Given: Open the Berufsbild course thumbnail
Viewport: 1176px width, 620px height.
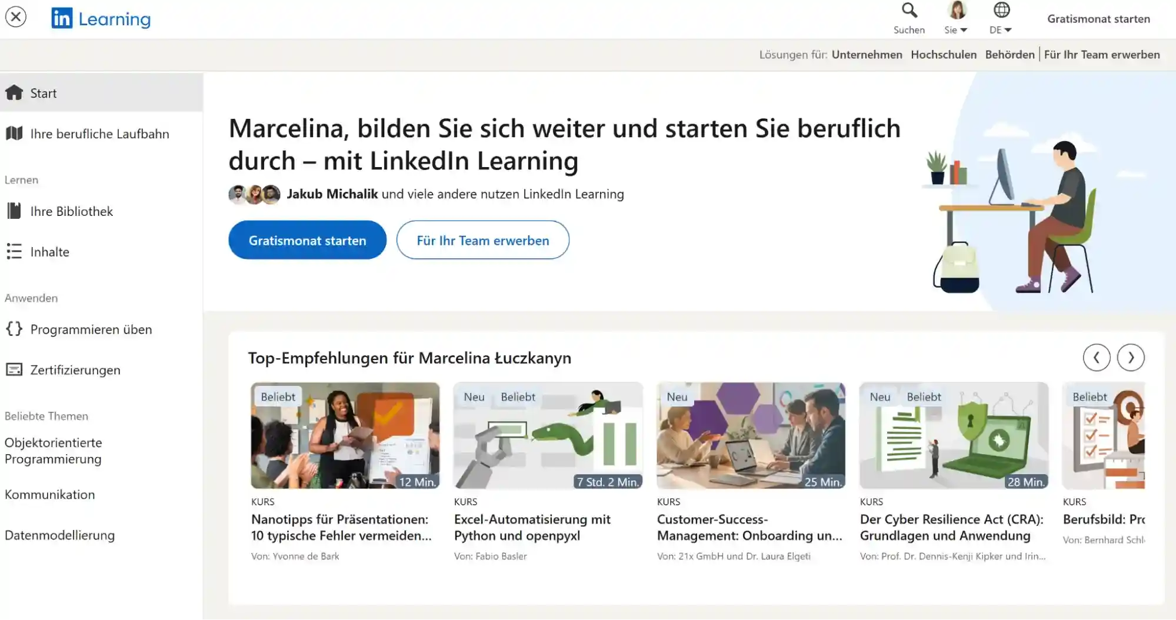Looking at the screenshot, I should click(1104, 436).
